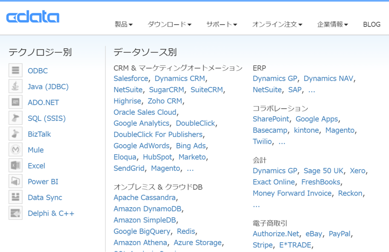Open the Delphi & C++ link

[51, 214]
